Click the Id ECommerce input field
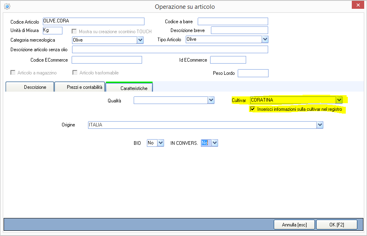The height and width of the screenshot is (236, 367). [228, 60]
